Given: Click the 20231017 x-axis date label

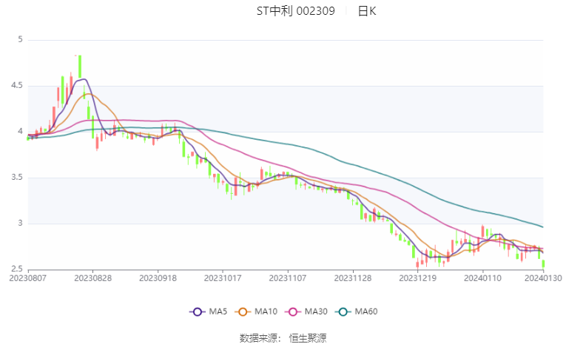Looking at the screenshot, I should tap(223, 278).
